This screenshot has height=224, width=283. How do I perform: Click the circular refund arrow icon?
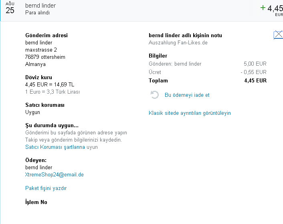[154, 95]
